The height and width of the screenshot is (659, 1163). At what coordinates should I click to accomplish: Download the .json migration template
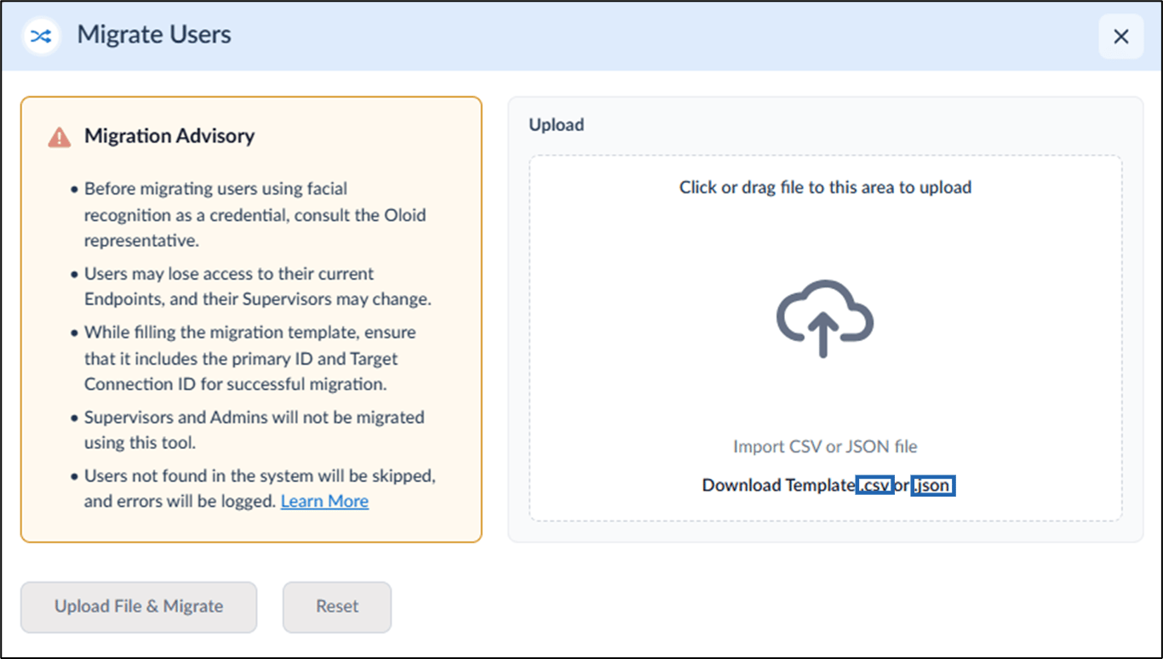[933, 486]
